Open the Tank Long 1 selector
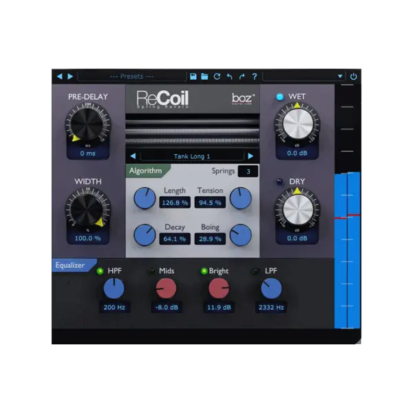Image resolution: width=413 pixels, height=413 pixels. pos(192,156)
